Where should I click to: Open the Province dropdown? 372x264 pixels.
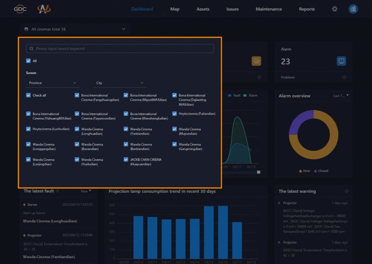pos(53,83)
